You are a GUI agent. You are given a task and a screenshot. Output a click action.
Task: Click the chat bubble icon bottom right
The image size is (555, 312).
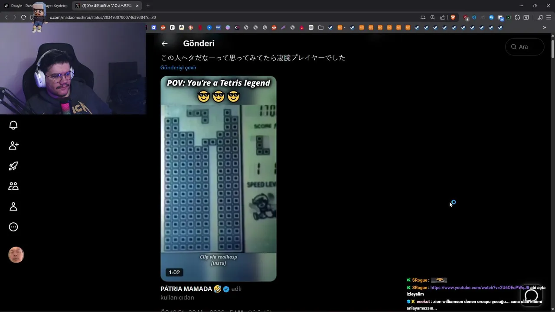pos(531,295)
